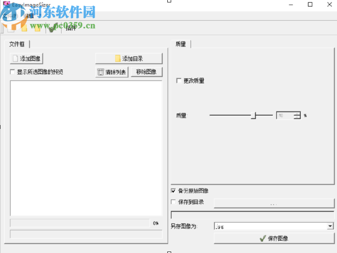Open the 编辑 menu
Image resolution: width=337 pixels, height=253 pixels.
coord(28,16)
